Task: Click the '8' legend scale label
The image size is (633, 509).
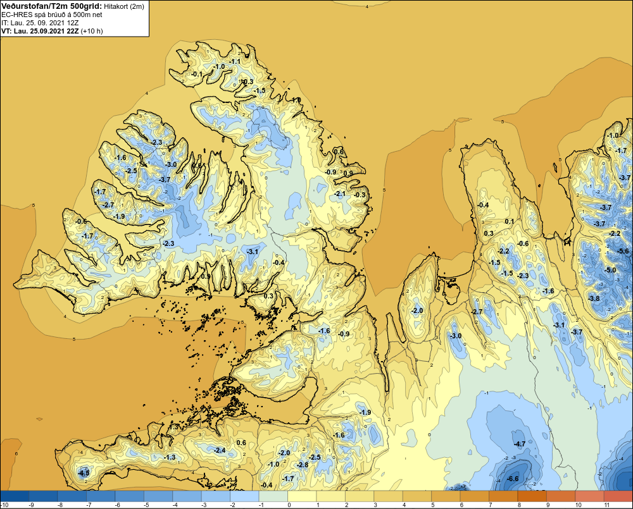Action: [520, 505]
